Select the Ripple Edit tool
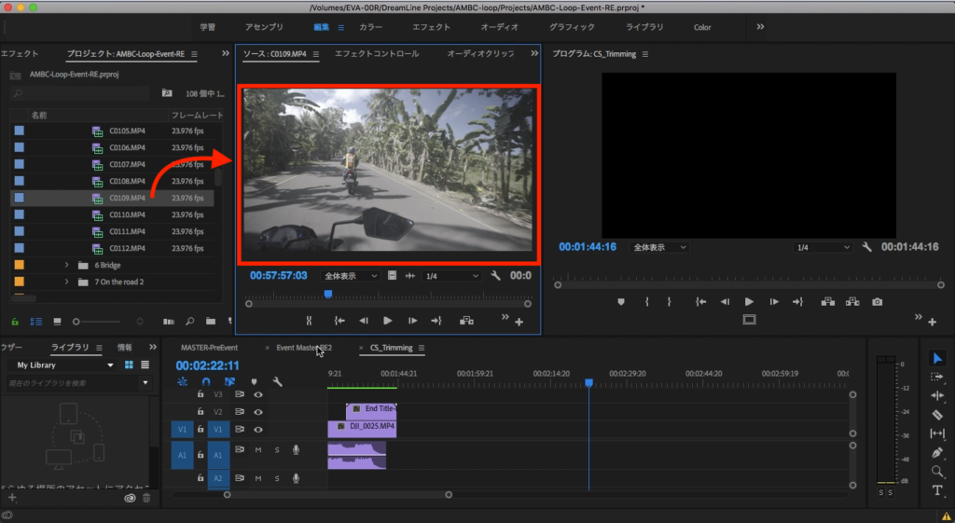 point(937,395)
